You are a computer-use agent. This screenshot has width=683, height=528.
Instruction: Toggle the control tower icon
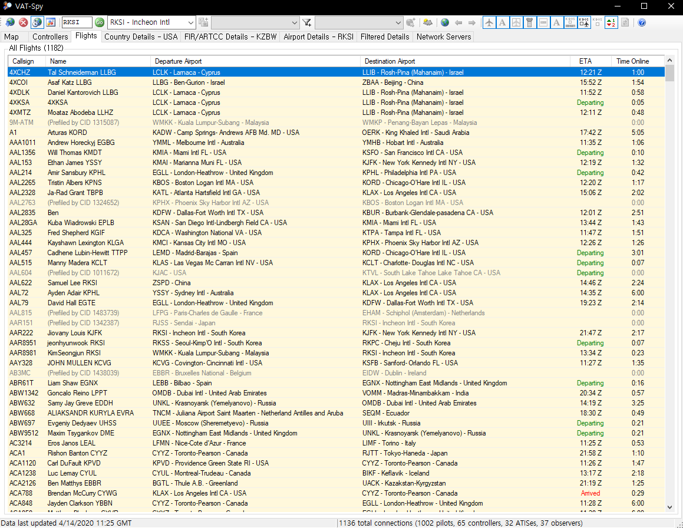530,22
